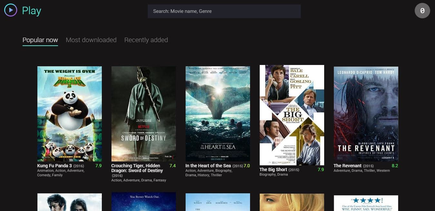Click the 7.4 rating for Sword of Destiny
435x211 pixels.
tap(172, 166)
